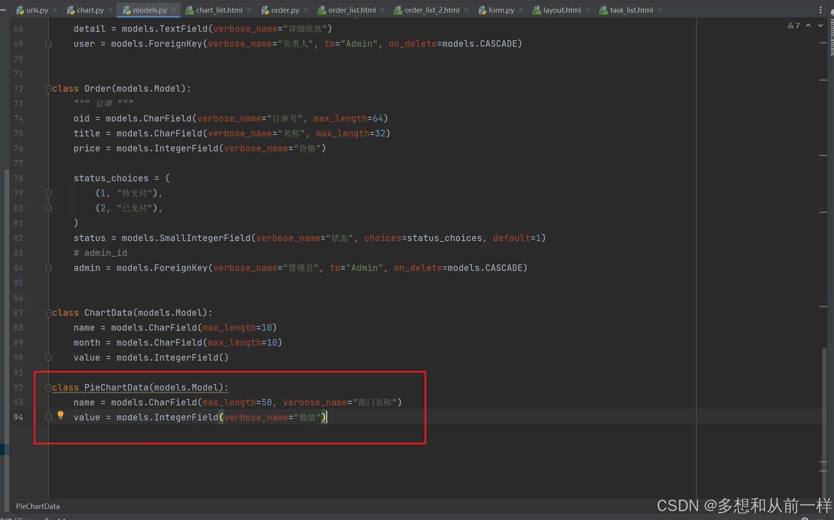Go to next highlighted error arrow
834x520 pixels.
(x=821, y=26)
